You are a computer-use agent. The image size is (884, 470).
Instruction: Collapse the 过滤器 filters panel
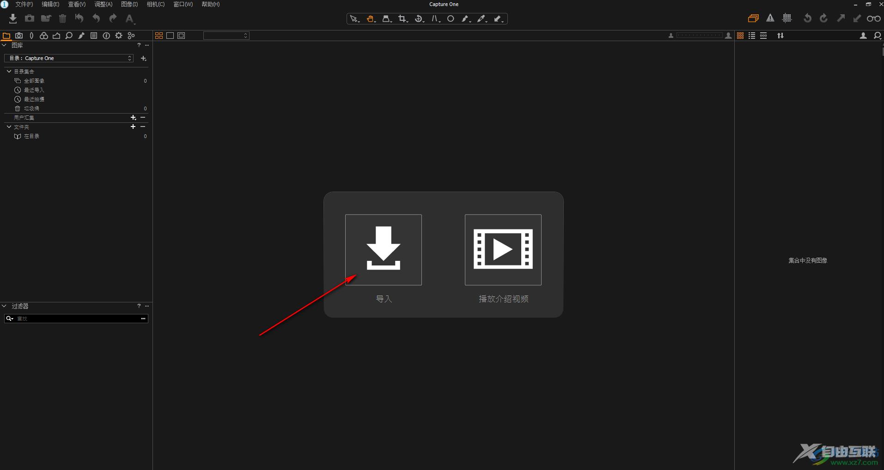pyautogui.click(x=4, y=306)
